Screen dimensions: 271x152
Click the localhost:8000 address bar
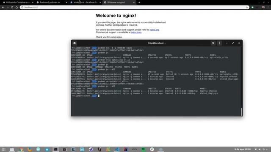pos(135,8)
